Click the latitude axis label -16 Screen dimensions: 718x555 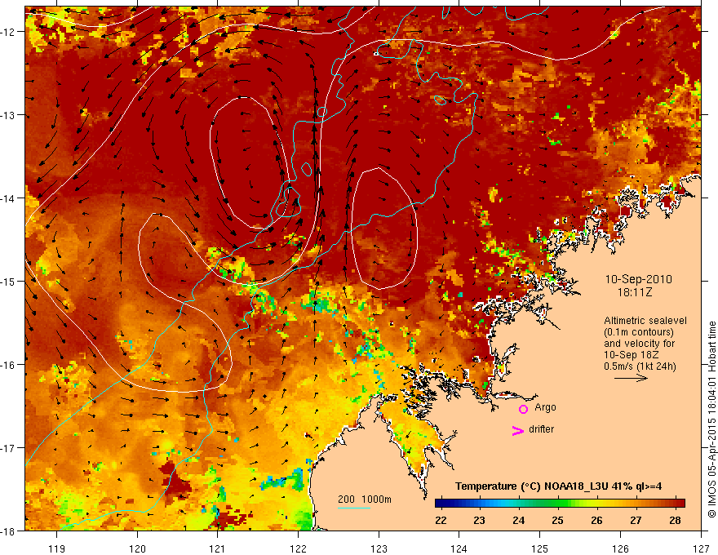(x=8, y=365)
